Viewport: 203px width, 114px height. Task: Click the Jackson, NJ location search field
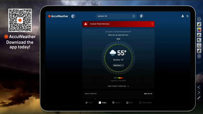click(114, 16)
